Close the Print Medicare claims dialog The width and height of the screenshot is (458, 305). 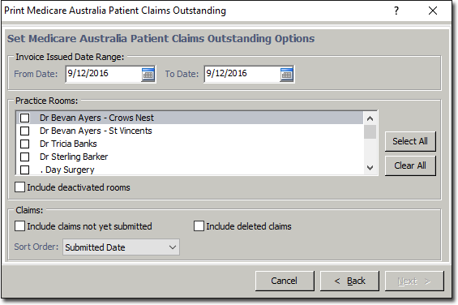point(433,11)
